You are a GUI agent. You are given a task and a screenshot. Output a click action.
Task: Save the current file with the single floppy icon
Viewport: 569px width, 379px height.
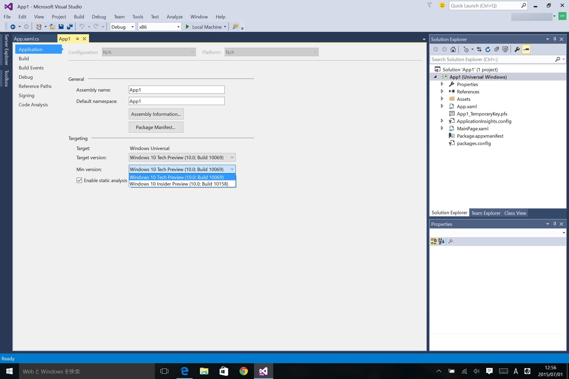click(61, 27)
